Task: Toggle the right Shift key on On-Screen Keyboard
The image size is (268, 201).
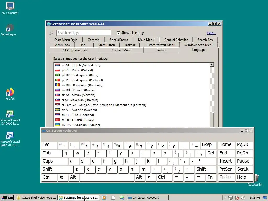Action: coord(206,169)
